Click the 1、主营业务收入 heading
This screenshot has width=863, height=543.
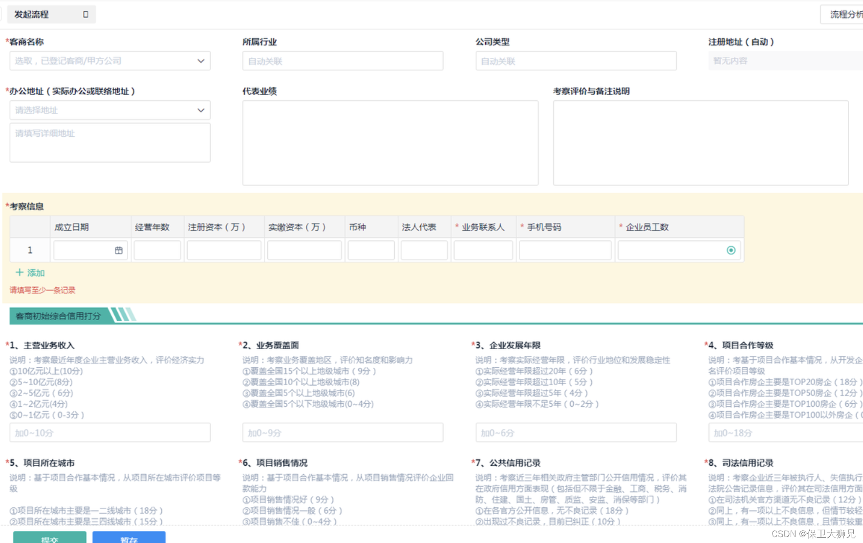[x=42, y=345]
